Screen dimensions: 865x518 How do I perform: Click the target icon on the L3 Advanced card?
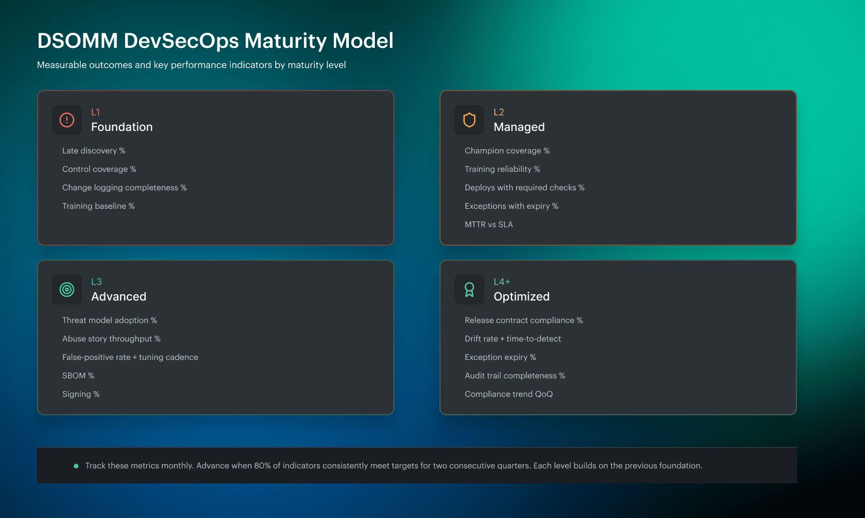tap(66, 290)
